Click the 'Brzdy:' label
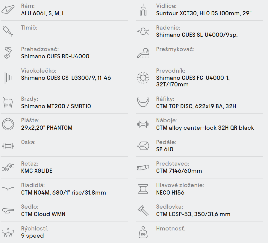The image size is (268, 243). [30, 99]
